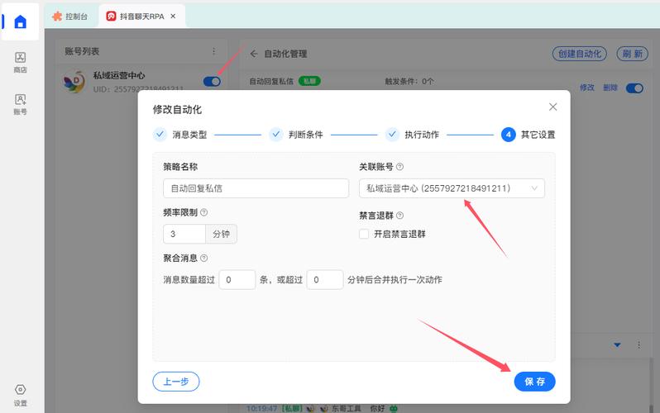Open the three-dot menu in lower panel
The width and height of the screenshot is (660, 413).
coord(639,345)
